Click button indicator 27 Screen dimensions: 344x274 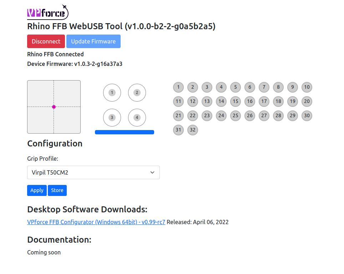click(x=264, y=116)
